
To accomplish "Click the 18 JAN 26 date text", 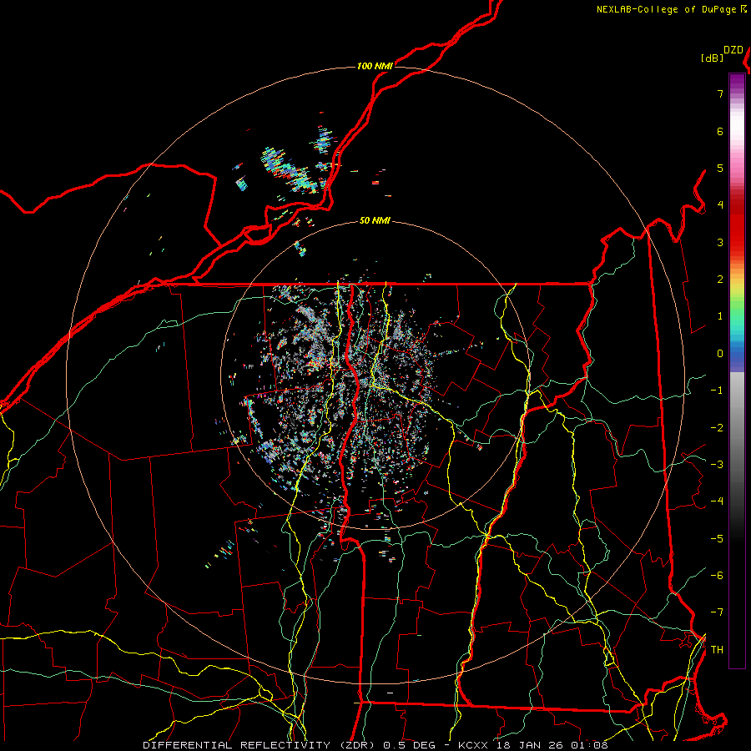I will click(x=530, y=745).
